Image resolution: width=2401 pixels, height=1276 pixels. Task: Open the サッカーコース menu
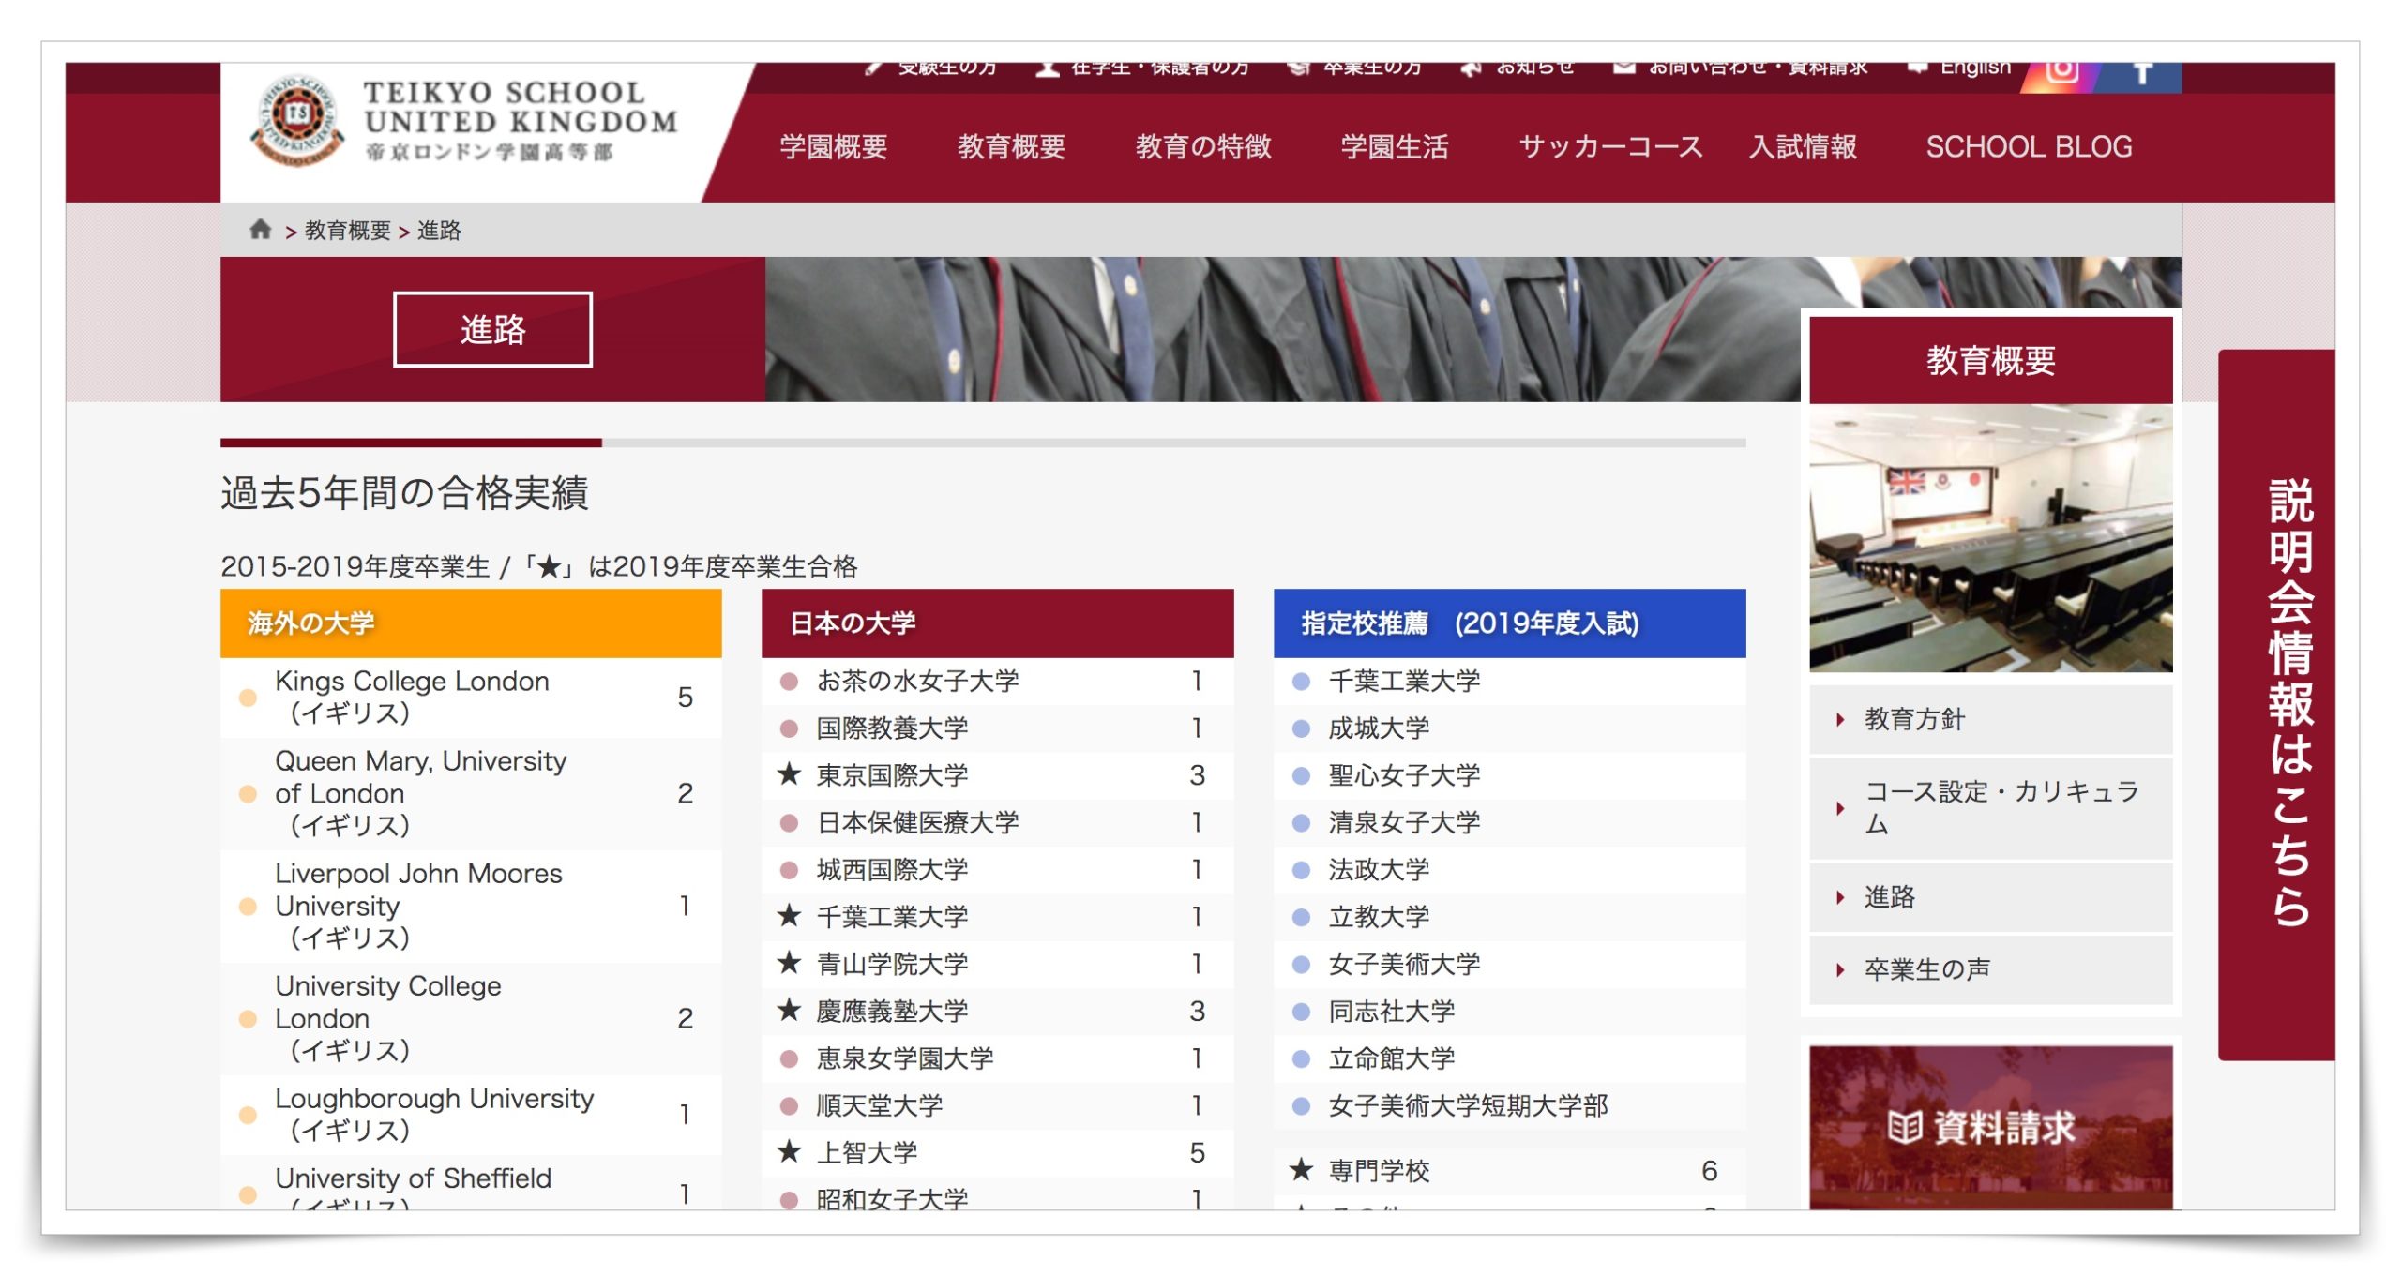point(1610,146)
